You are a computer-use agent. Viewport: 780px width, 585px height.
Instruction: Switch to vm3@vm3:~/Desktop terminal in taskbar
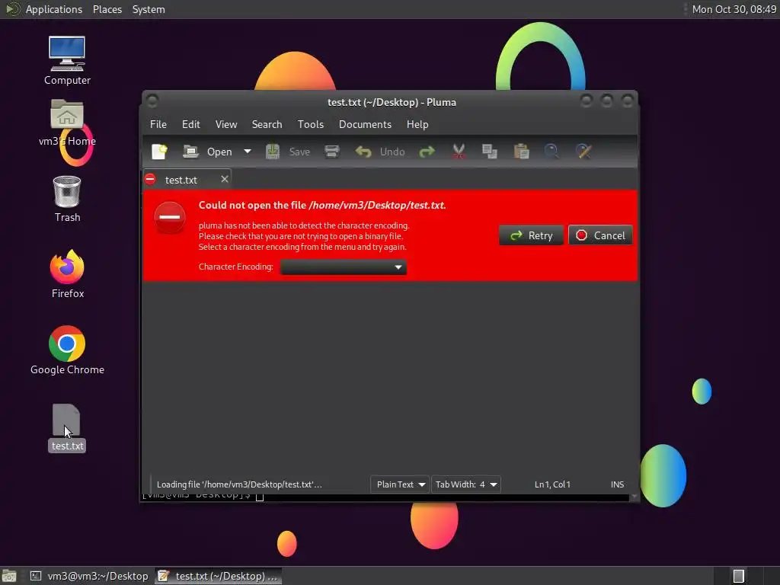pyautogui.click(x=89, y=576)
